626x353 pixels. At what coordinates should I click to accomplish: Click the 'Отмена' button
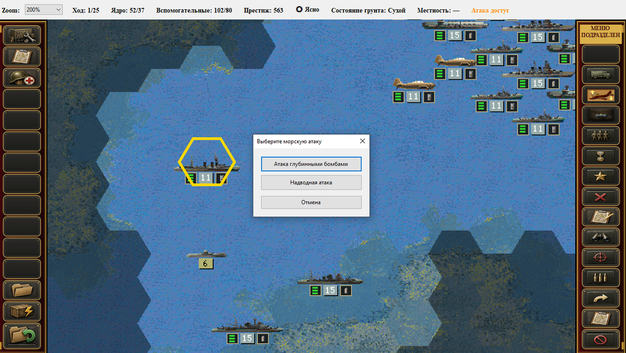tap(311, 202)
